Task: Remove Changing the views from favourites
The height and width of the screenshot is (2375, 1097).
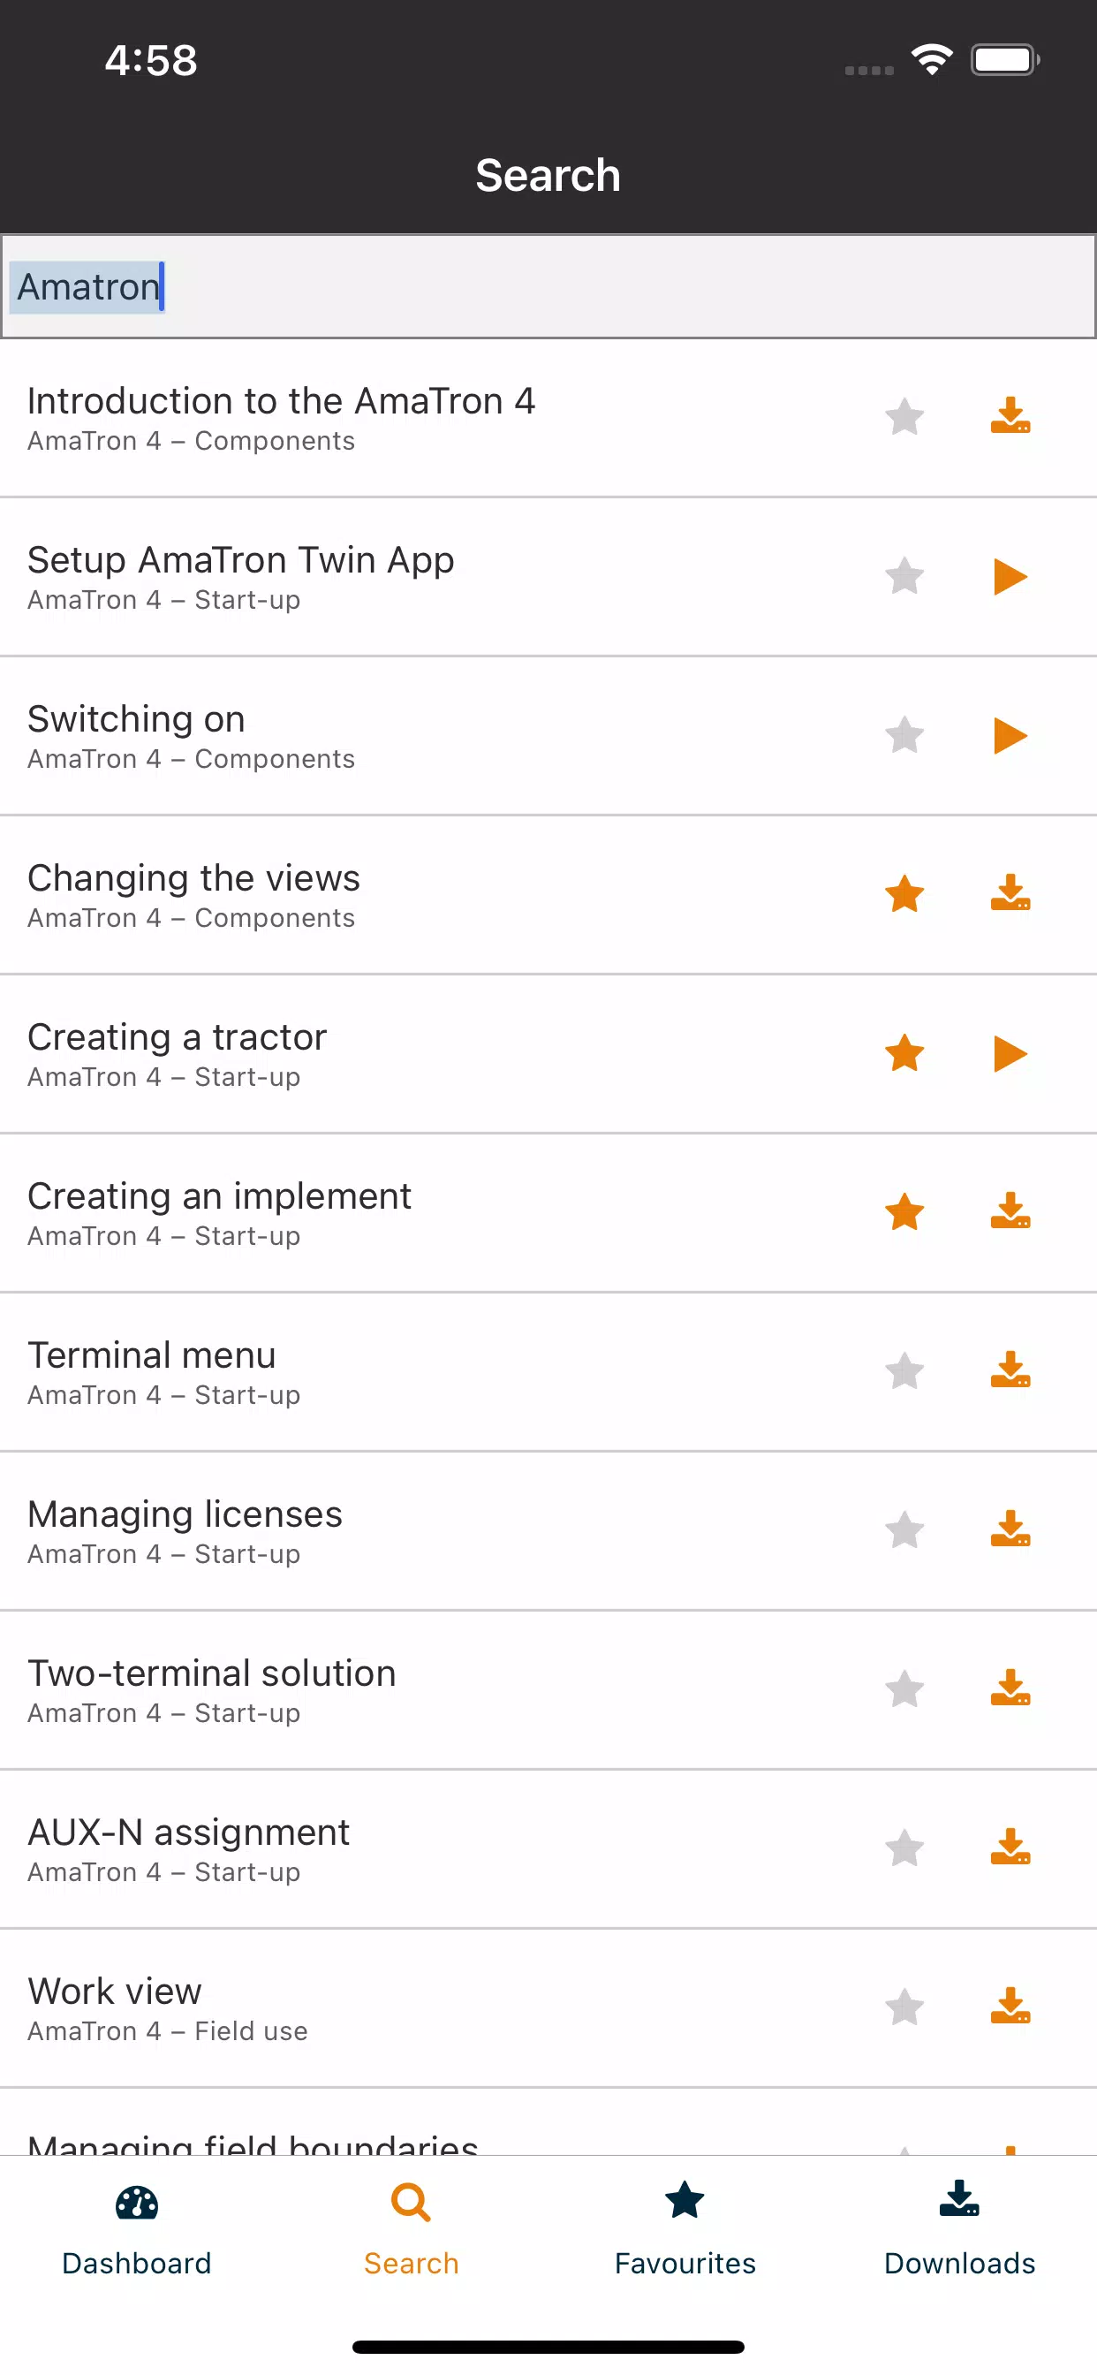Action: 904,894
